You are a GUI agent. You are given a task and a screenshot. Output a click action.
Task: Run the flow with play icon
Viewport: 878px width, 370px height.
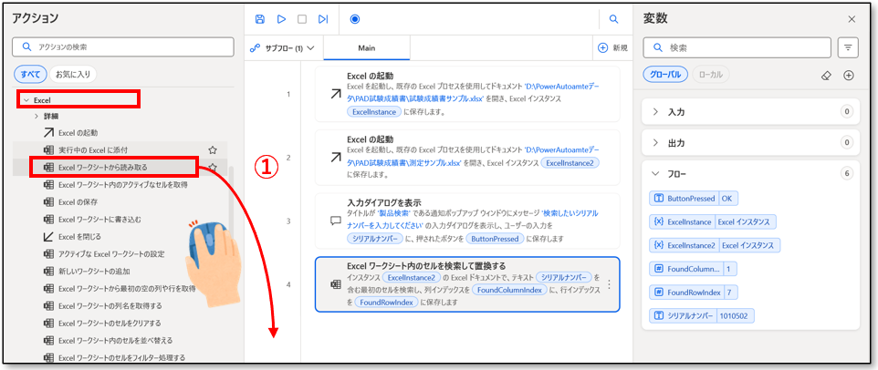[281, 18]
